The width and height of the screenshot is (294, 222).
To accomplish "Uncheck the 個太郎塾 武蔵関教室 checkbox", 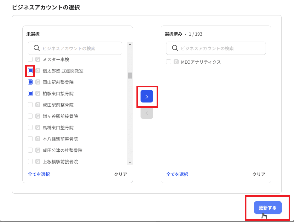I will click(30, 71).
